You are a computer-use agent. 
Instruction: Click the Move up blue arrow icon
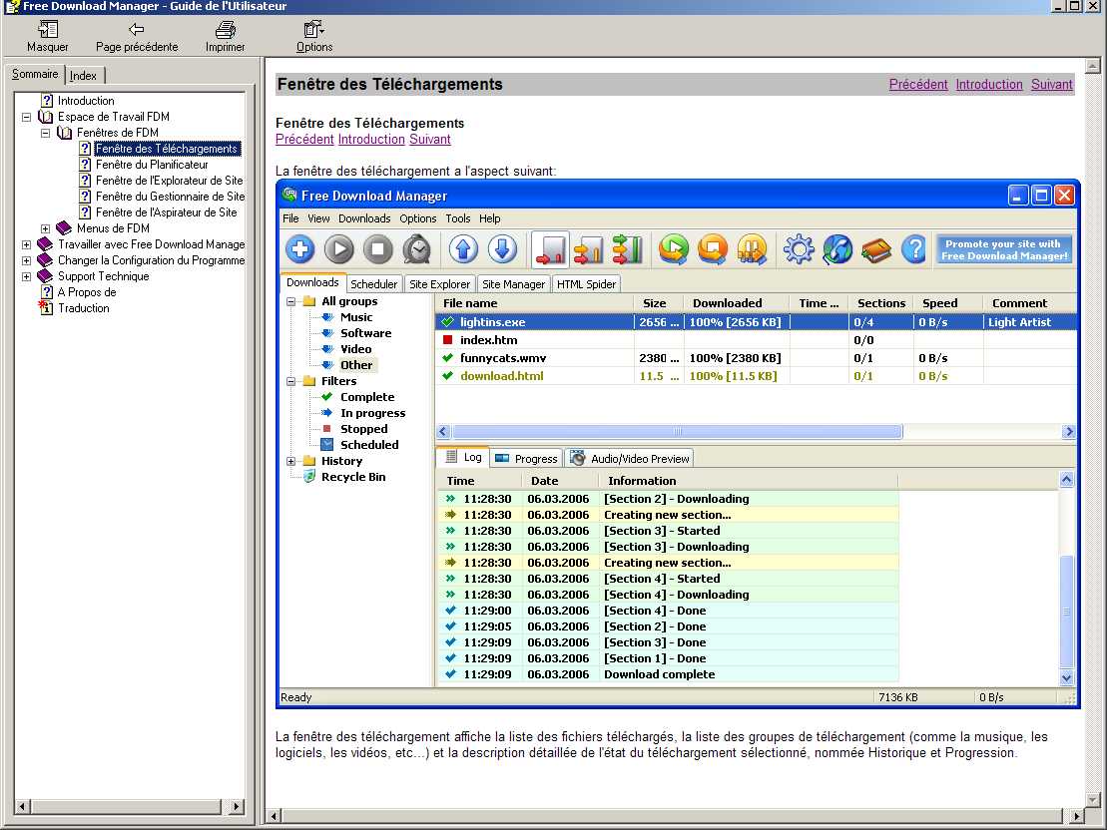[x=463, y=249]
